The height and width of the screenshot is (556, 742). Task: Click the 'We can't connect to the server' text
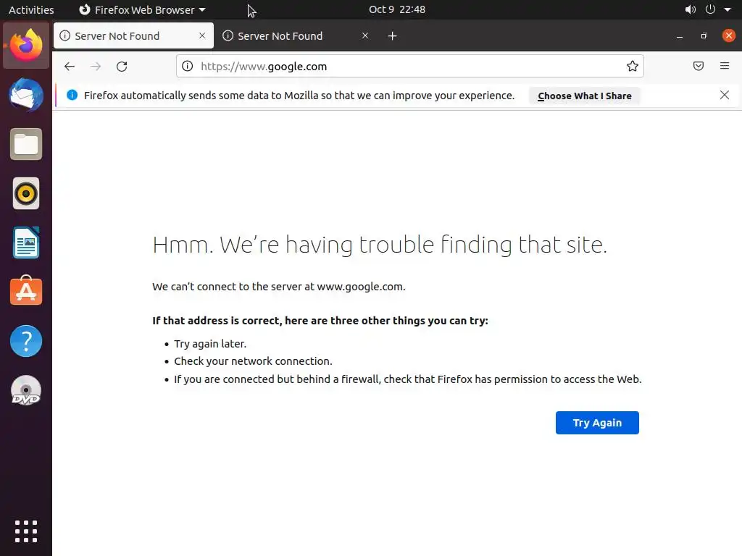(x=279, y=287)
